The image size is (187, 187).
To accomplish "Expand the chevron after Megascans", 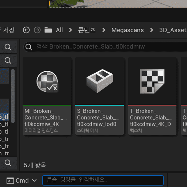I will click(x=152, y=30).
